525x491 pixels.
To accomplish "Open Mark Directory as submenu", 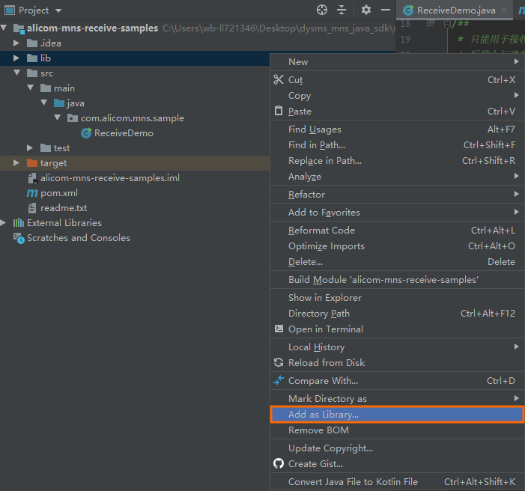I will pyautogui.click(x=397, y=399).
